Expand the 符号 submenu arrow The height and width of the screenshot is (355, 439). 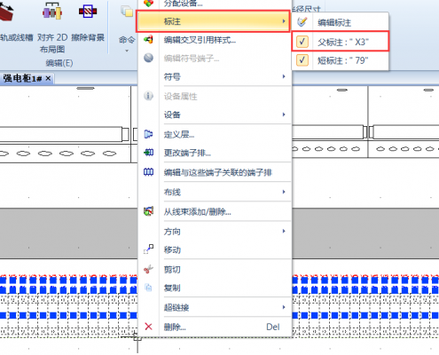tap(284, 76)
